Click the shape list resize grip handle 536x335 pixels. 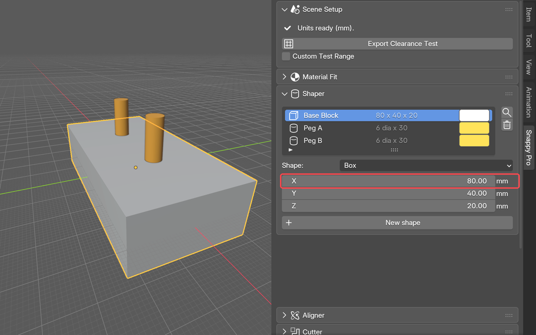[x=394, y=149]
